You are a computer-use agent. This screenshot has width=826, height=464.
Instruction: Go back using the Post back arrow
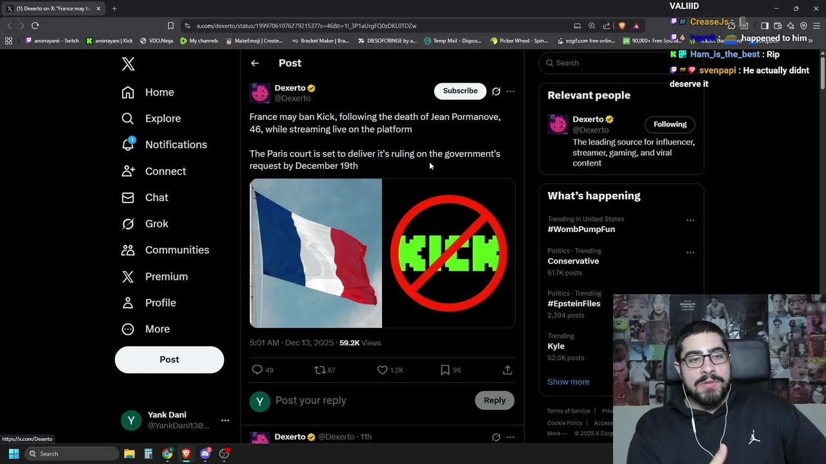255,63
